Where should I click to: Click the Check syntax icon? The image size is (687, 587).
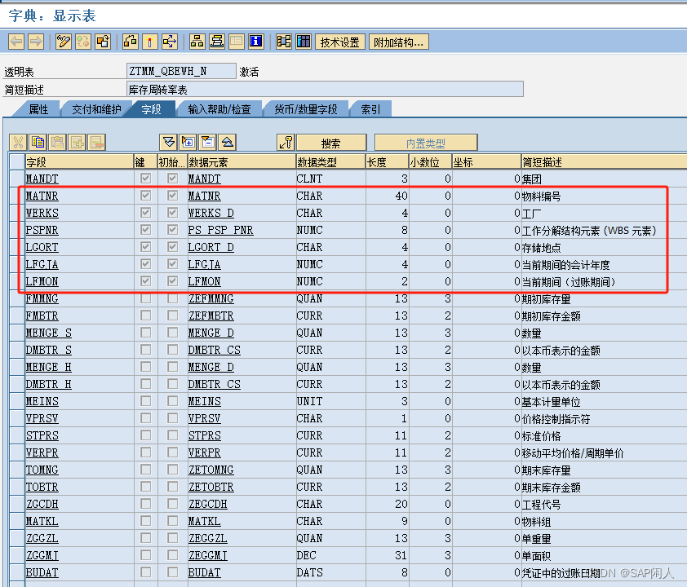click(131, 42)
